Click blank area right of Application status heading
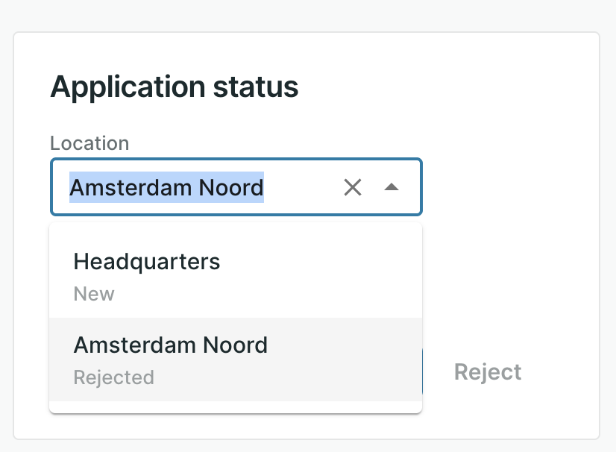 point(447,87)
